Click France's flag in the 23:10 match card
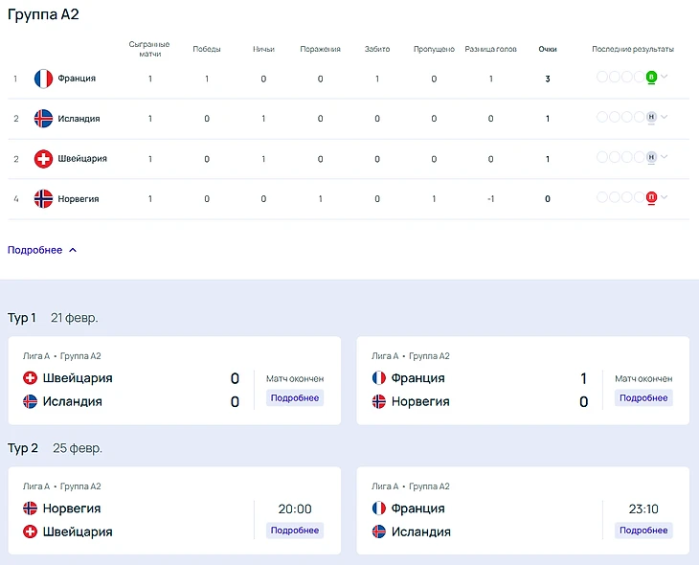699x565 pixels. tap(379, 508)
